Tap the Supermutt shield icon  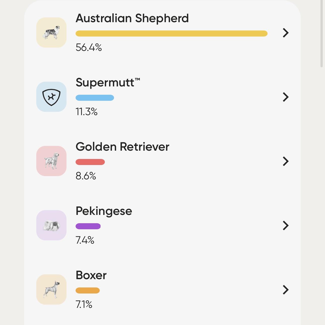[51, 97]
